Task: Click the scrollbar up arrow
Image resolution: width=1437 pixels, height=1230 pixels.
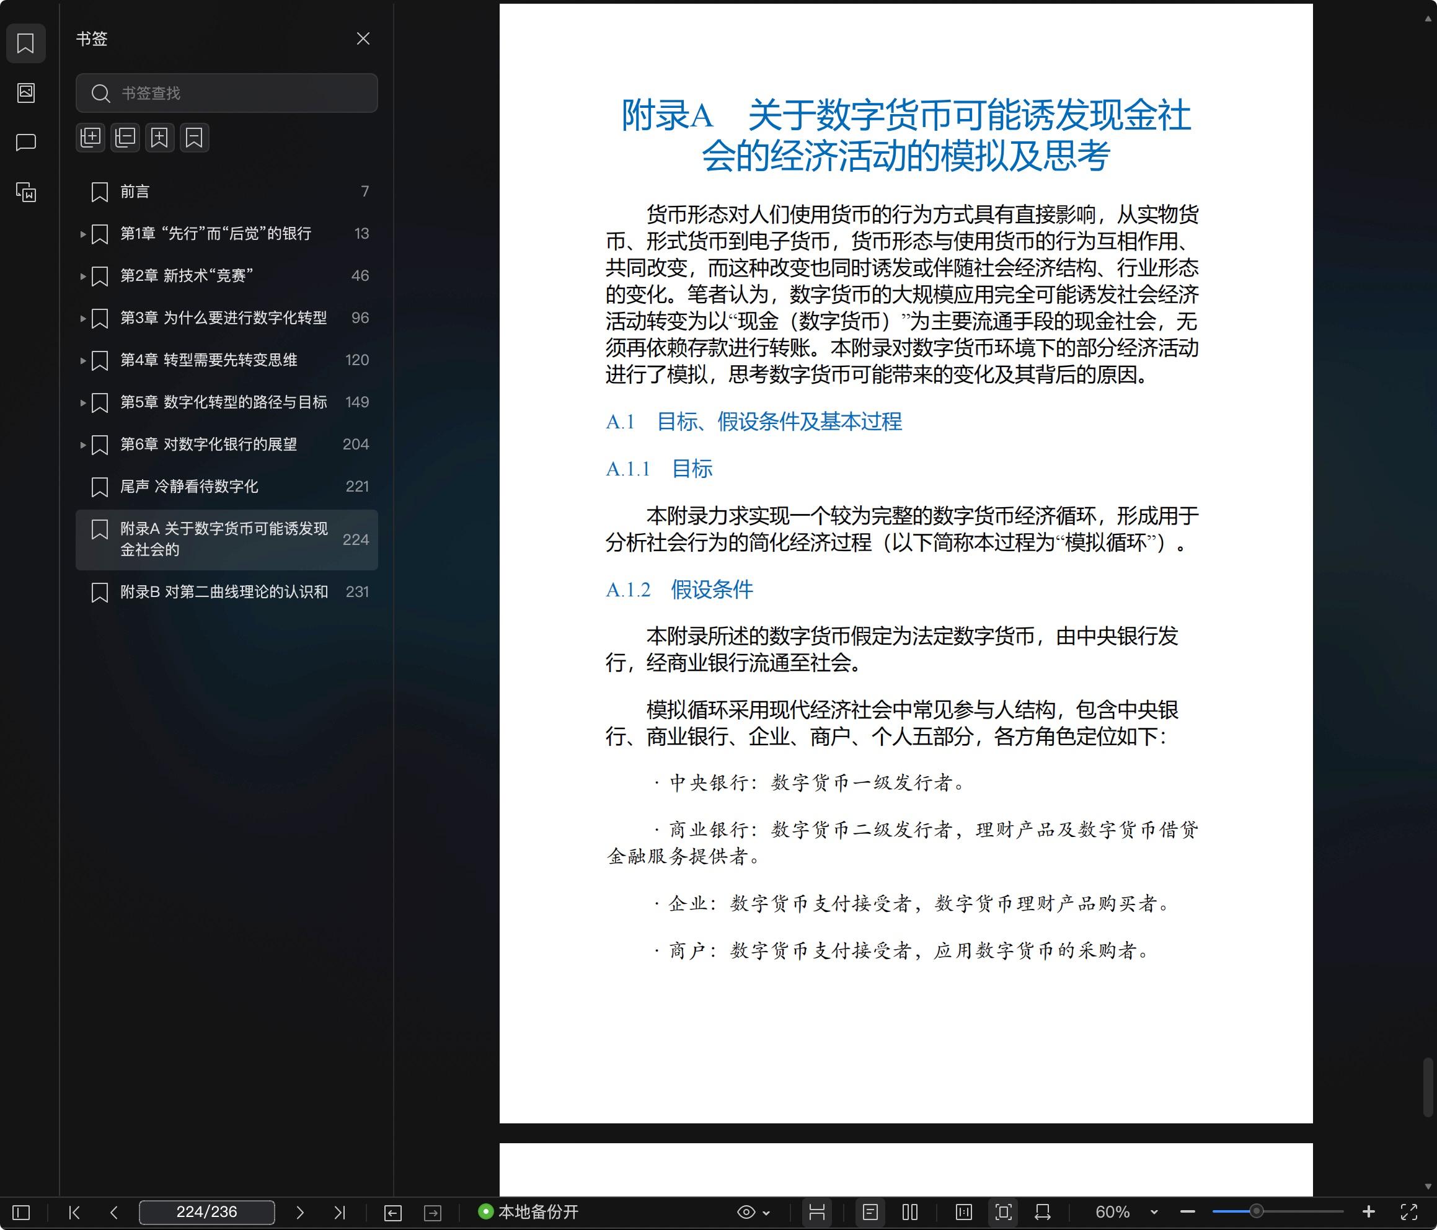Action: (x=1428, y=19)
